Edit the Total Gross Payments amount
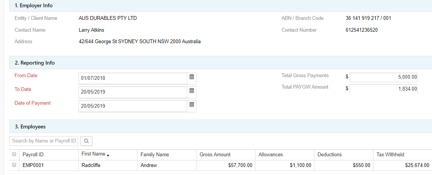 tap(383, 77)
